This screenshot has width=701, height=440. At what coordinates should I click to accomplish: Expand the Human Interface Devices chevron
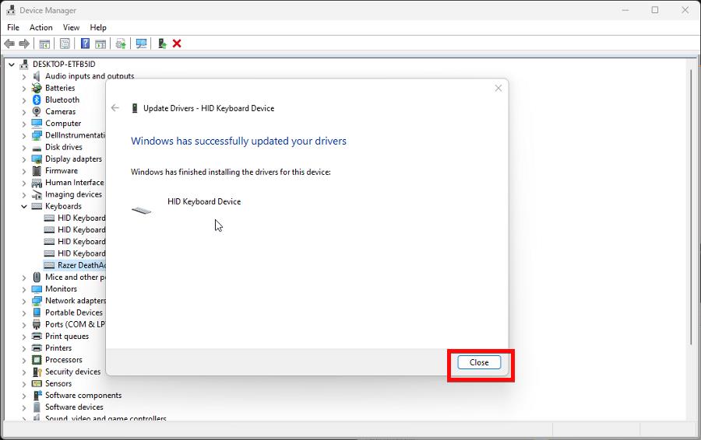coord(24,183)
